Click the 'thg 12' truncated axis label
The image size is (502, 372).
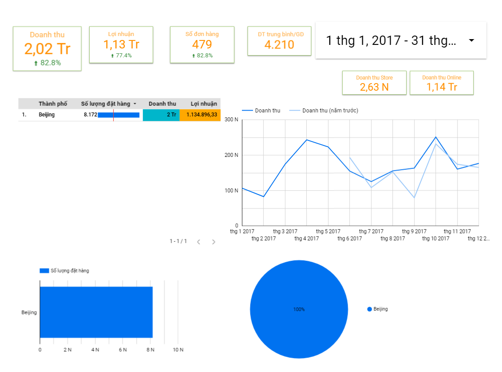(478, 238)
